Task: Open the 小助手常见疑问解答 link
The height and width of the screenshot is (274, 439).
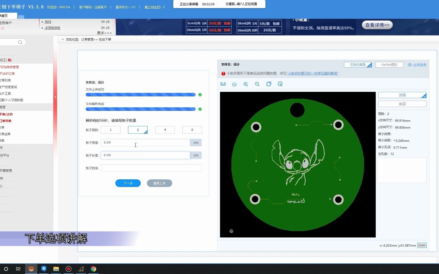Action: 312,73
